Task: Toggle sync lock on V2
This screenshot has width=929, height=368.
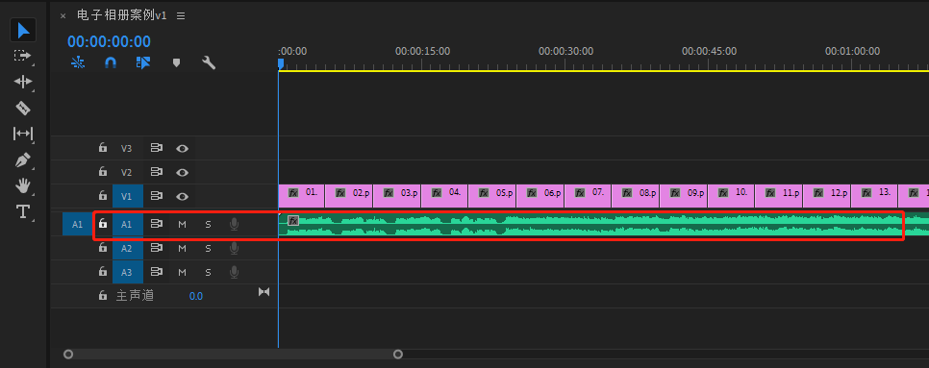Action: click(157, 172)
